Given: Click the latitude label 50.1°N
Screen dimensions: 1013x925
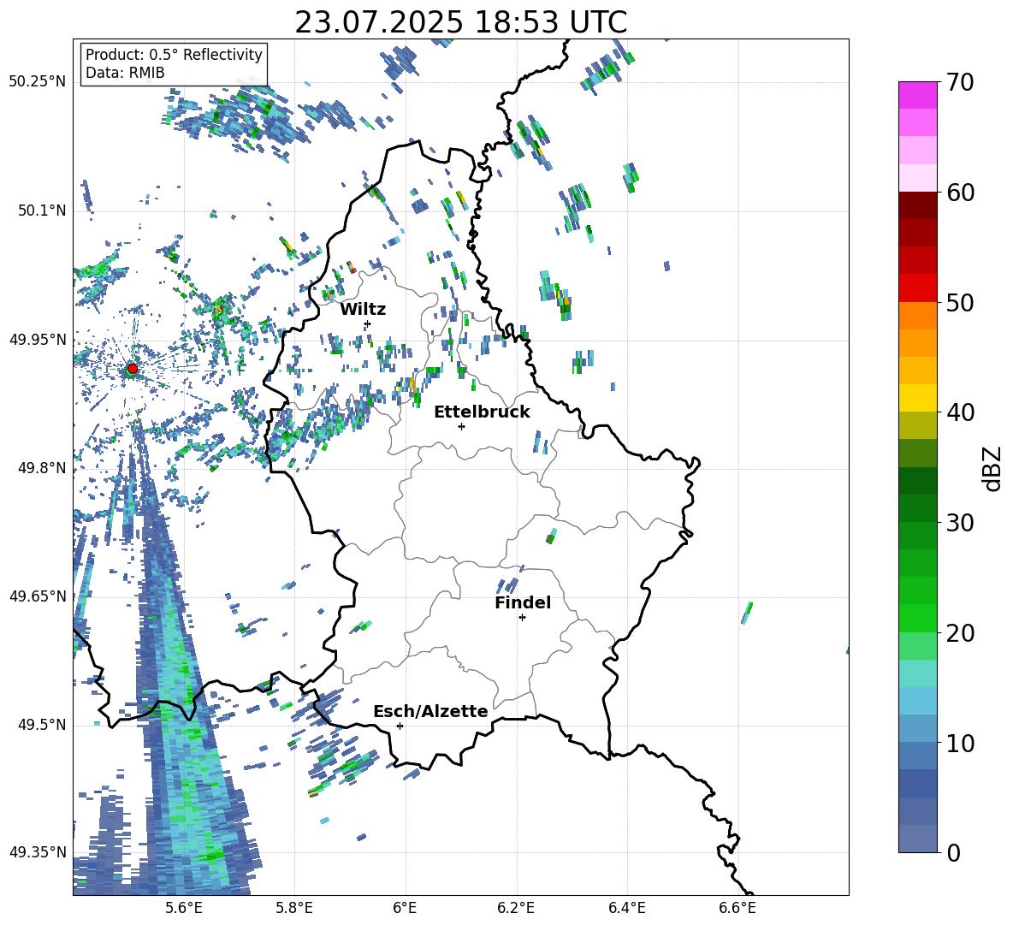Looking at the screenshot, I should [41, 211].
